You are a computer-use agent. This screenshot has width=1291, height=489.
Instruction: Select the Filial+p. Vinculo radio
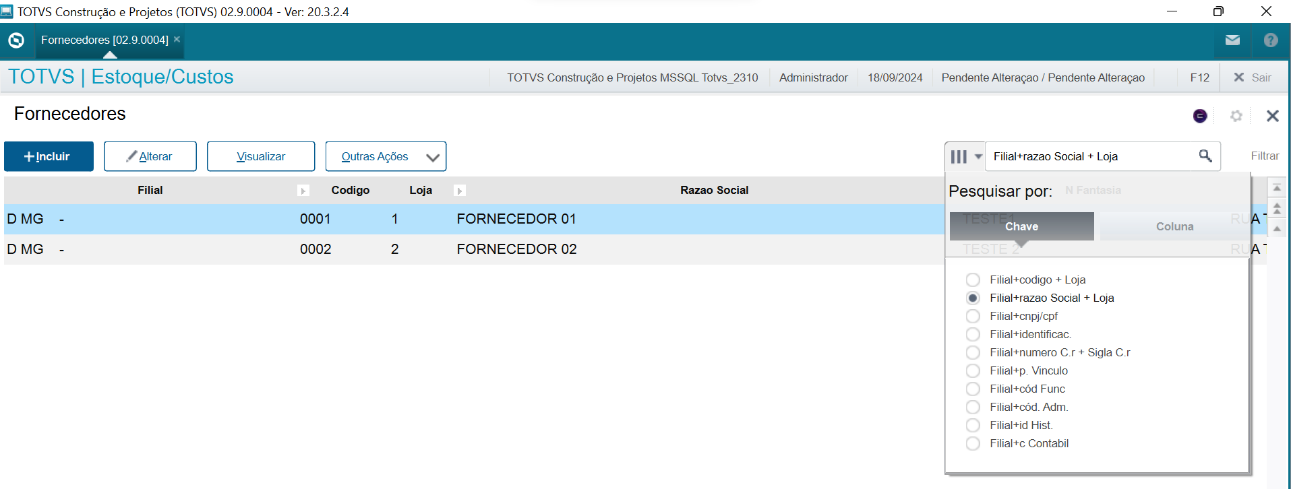[973, 370]
